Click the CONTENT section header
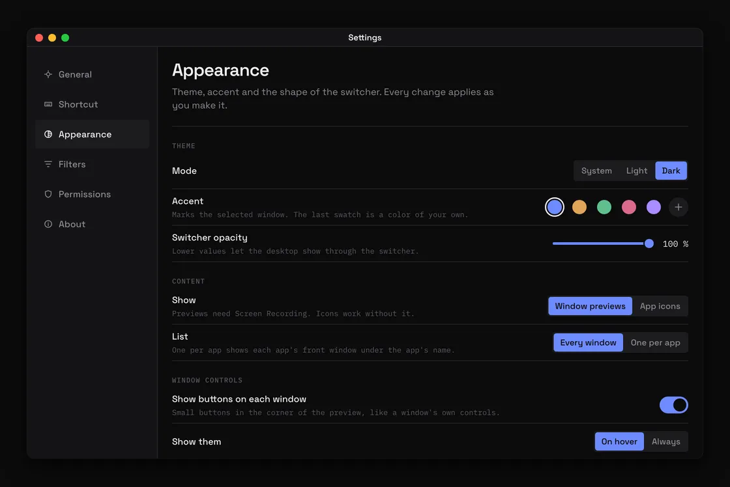The image size is (730, 487). tap(188, 281)
